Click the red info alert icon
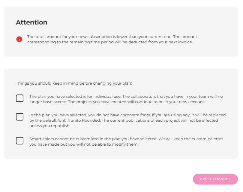The height and width of the screenshot is (192, 243). coord(19,39)
